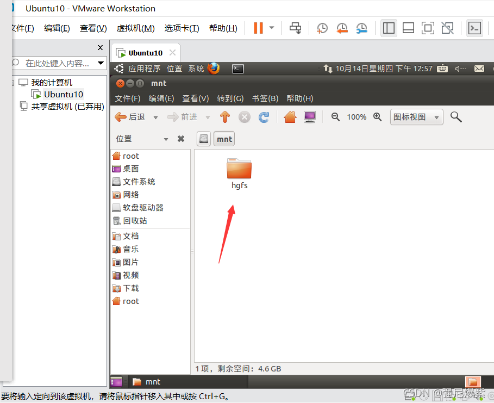Click the keyboard input method icon
494x403 pixels.
(442, 69)
